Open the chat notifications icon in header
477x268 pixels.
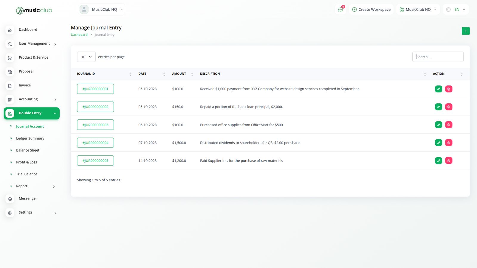pos(340,10)
